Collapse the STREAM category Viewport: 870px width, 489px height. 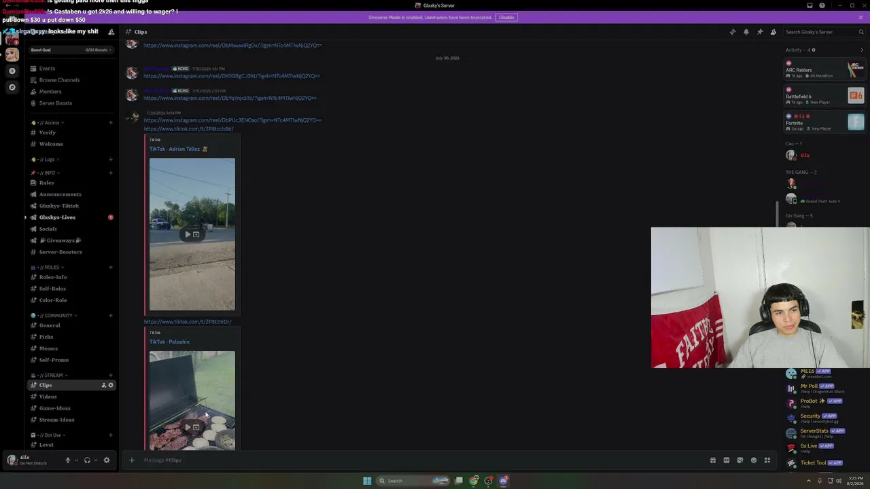pyautogui.click(x=49, y=375)
